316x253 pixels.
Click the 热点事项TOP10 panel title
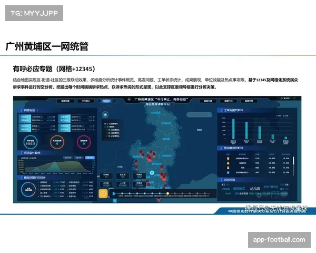click(233, 148)
